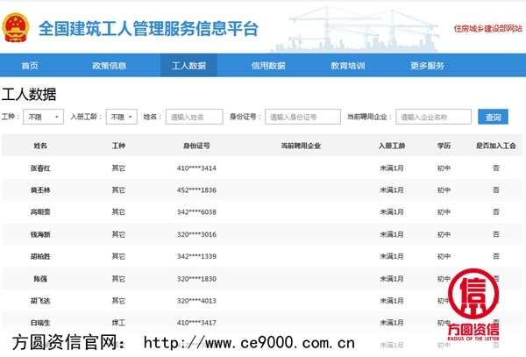Expand the 入册工龄 dropdown
Screen dimensions: 526x357
tap(122, 117)
